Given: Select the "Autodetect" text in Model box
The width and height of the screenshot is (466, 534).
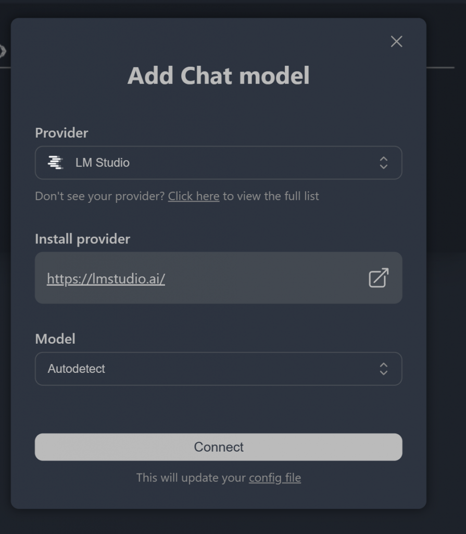Looking at the screenshot, I should (77, 369).
